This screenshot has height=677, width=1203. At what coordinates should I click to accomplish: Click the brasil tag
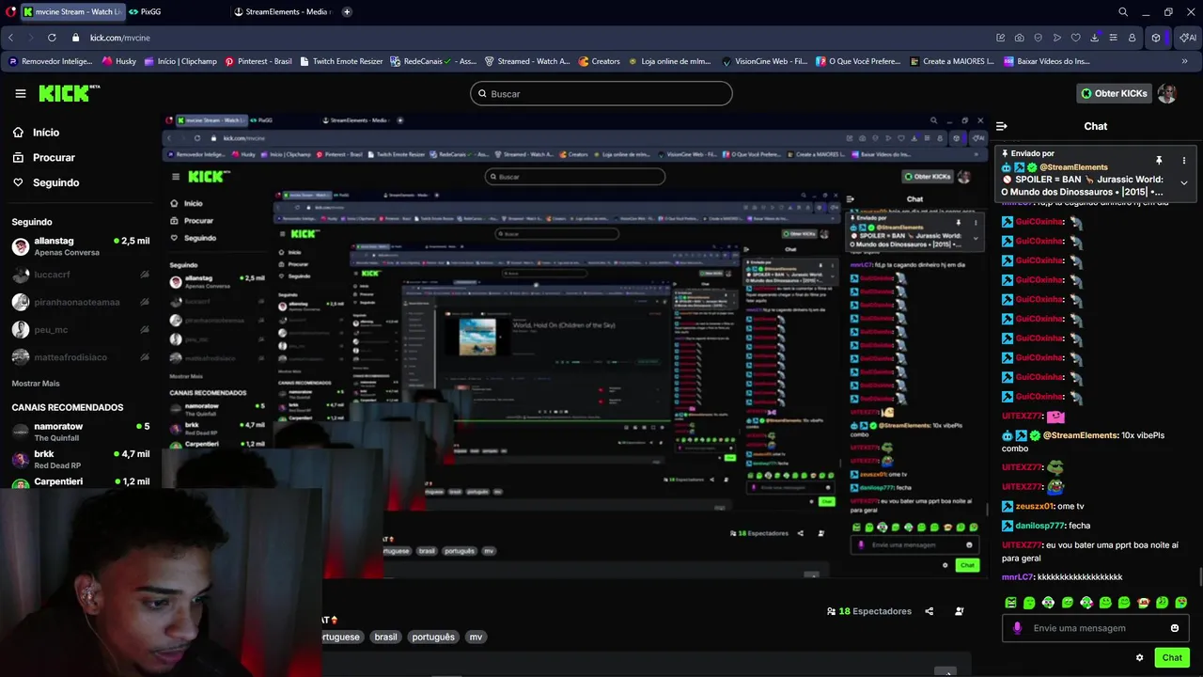tap(386, 637)
